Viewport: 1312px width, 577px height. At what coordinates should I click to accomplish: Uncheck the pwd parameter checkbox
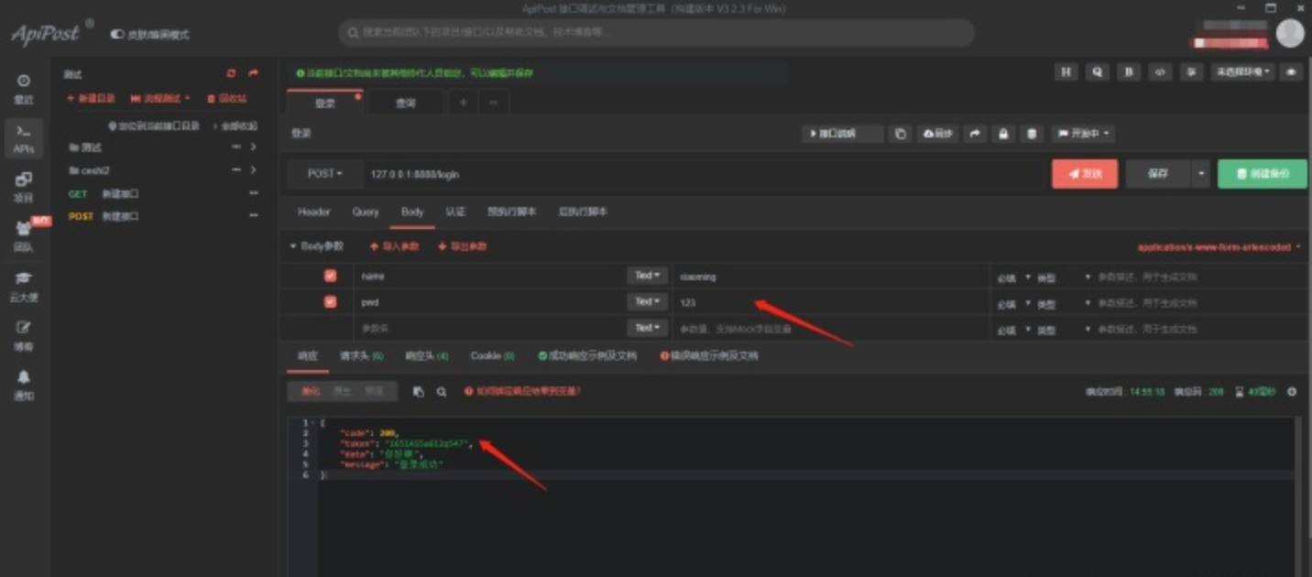point(330,301)
